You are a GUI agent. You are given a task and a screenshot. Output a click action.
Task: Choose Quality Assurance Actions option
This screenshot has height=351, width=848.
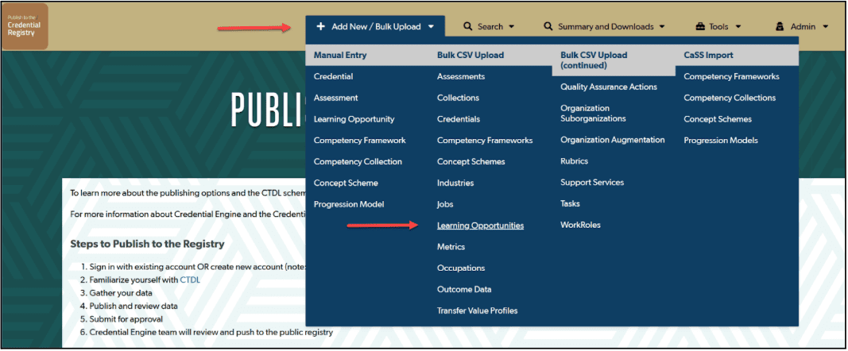click(608, 87)
